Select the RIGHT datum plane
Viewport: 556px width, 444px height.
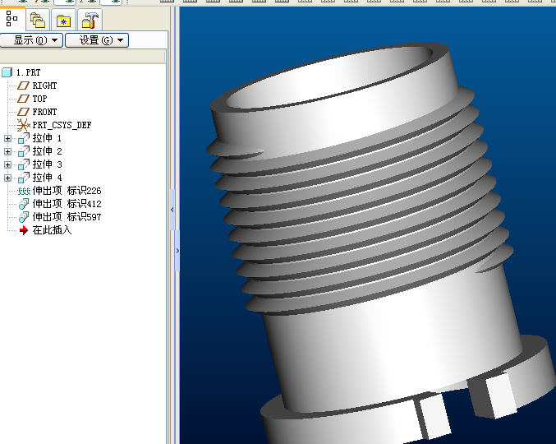click(44, 86)
